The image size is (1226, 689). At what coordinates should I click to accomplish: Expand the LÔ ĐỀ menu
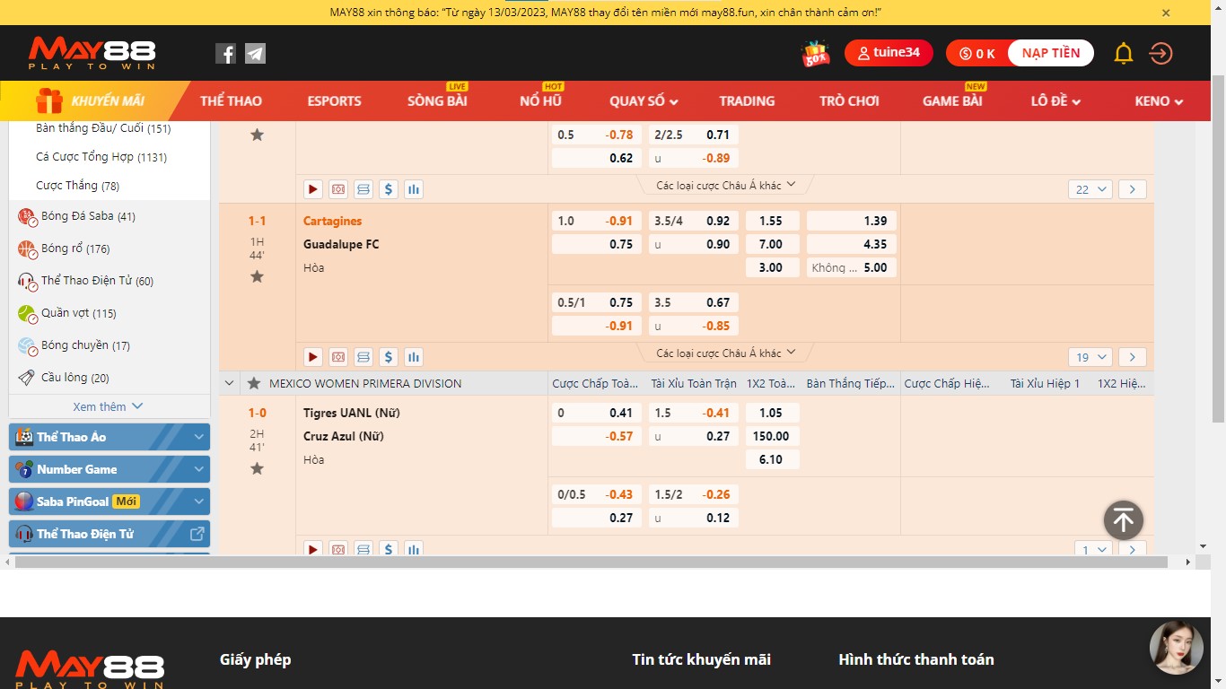point(1055,101)
